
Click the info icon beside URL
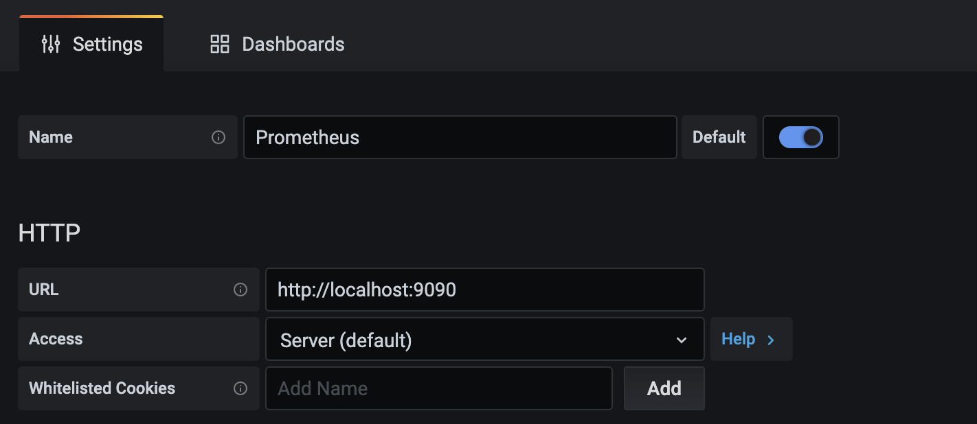(240, 290)
